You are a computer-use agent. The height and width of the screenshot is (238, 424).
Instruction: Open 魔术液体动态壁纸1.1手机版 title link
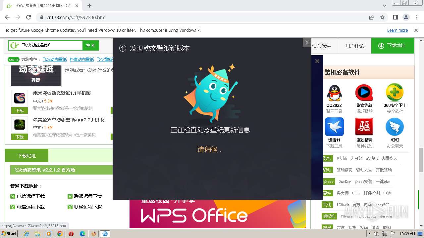coord(62,93)
